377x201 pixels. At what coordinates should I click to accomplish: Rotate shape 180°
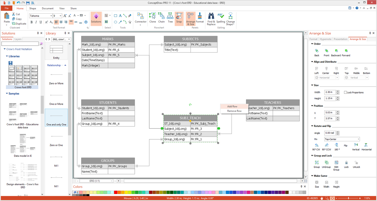click(x=336, y=147)
